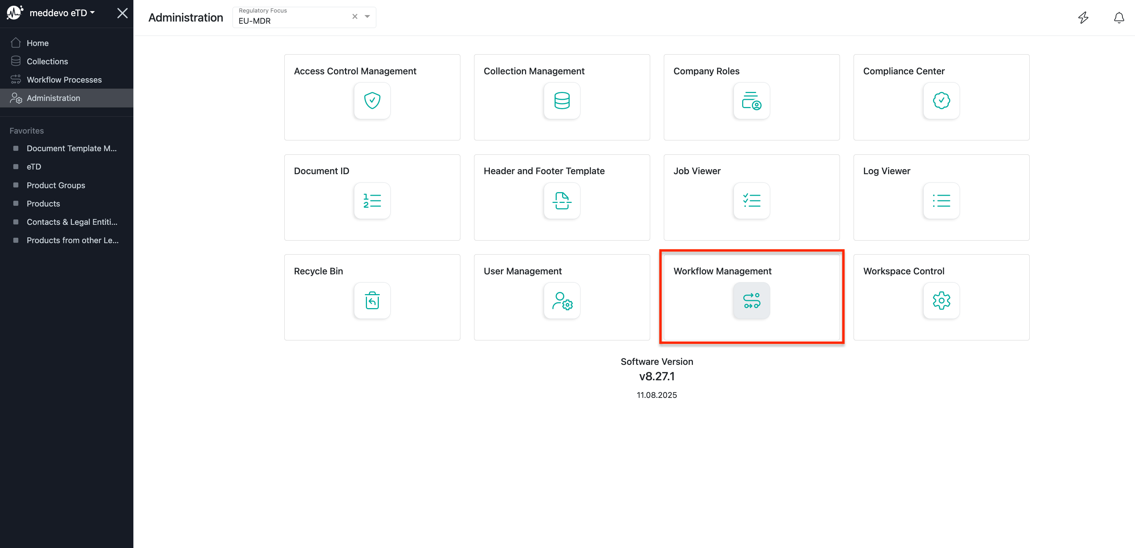Close the sidebar with the X icon
The width and height of the screenshot is (1135, 548).
(x=123, y=13)
